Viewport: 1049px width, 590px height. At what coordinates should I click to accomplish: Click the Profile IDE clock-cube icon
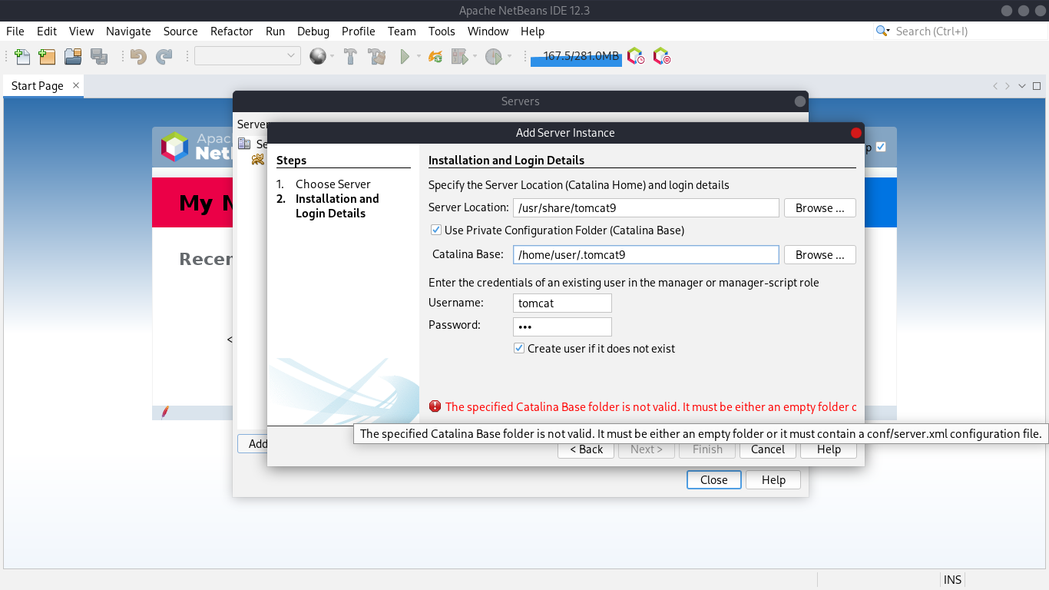[636, 56]
